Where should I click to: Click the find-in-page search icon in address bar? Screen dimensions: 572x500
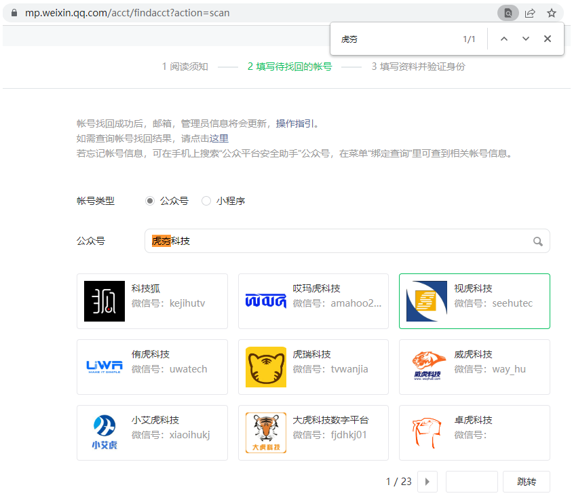point(508,13)
